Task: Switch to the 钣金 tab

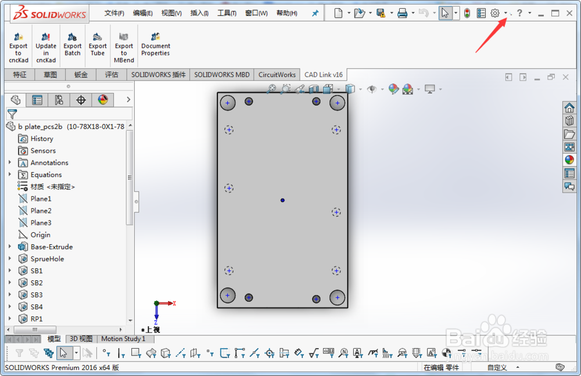Action: tap(80, 75)
